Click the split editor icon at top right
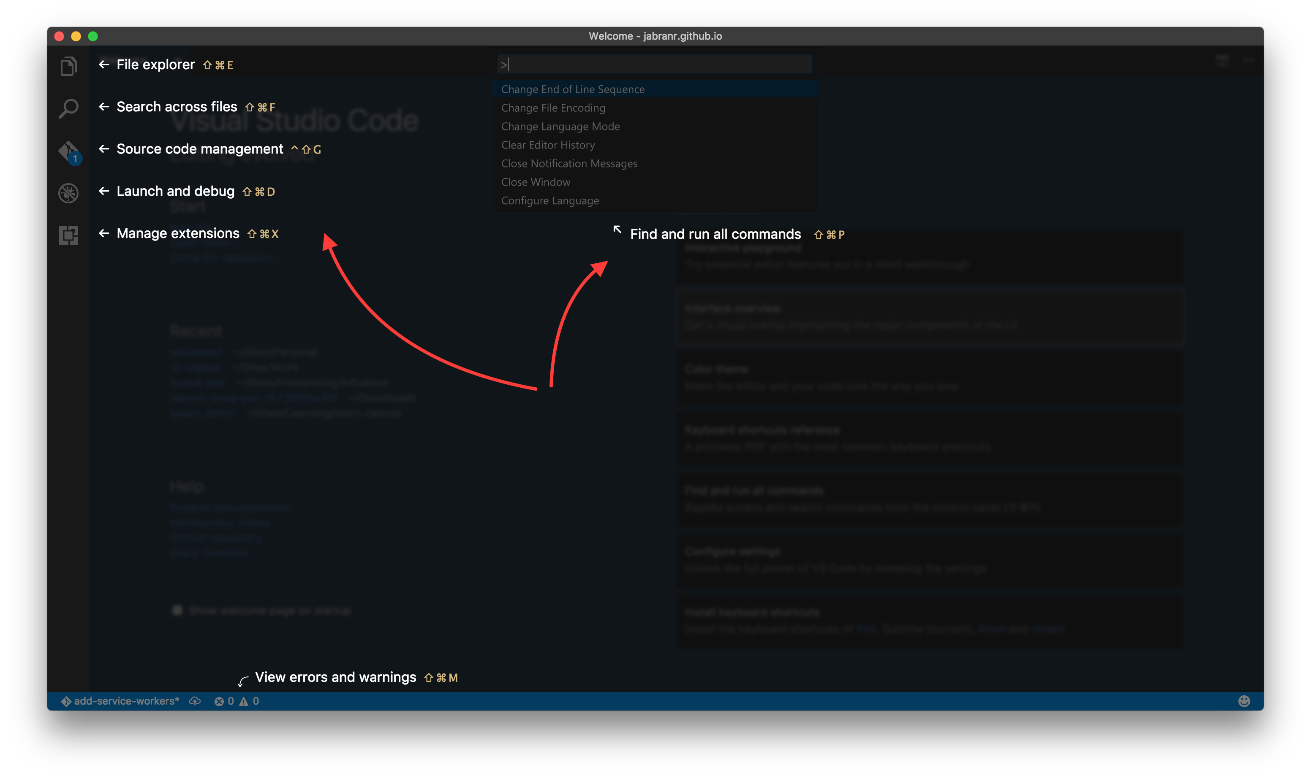Image resolution: width=1311 pixels, height=778 pixels. pyautogui.click(x=1222, y=61)
